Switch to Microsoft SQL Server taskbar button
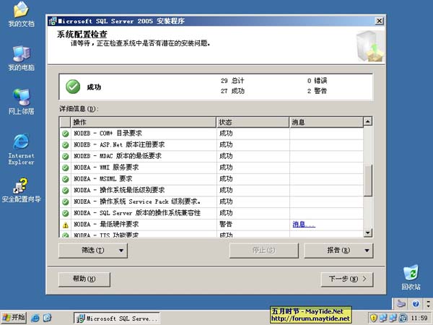 click(118, 318)
